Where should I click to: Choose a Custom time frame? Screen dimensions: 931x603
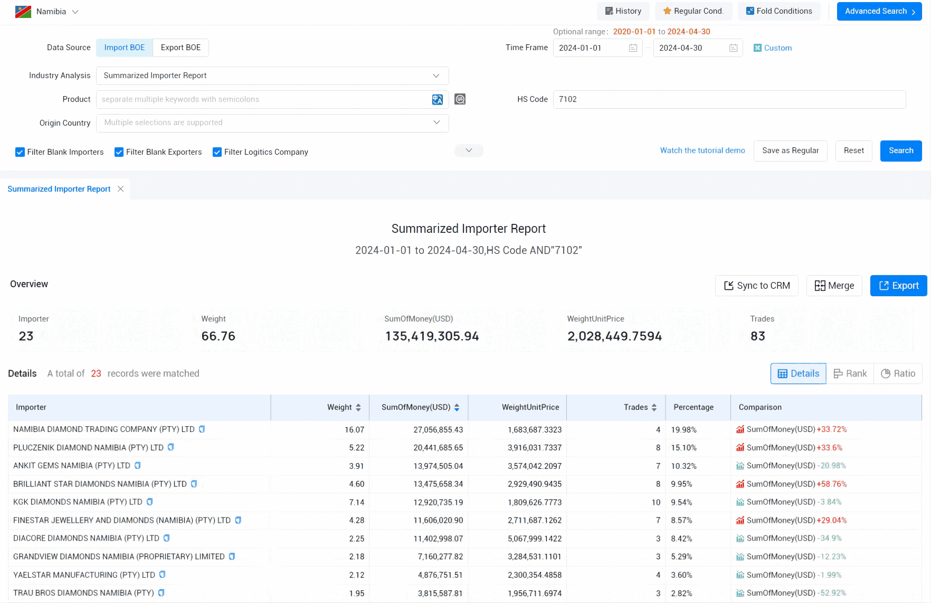pyautogui.click(x=773, y=48)
